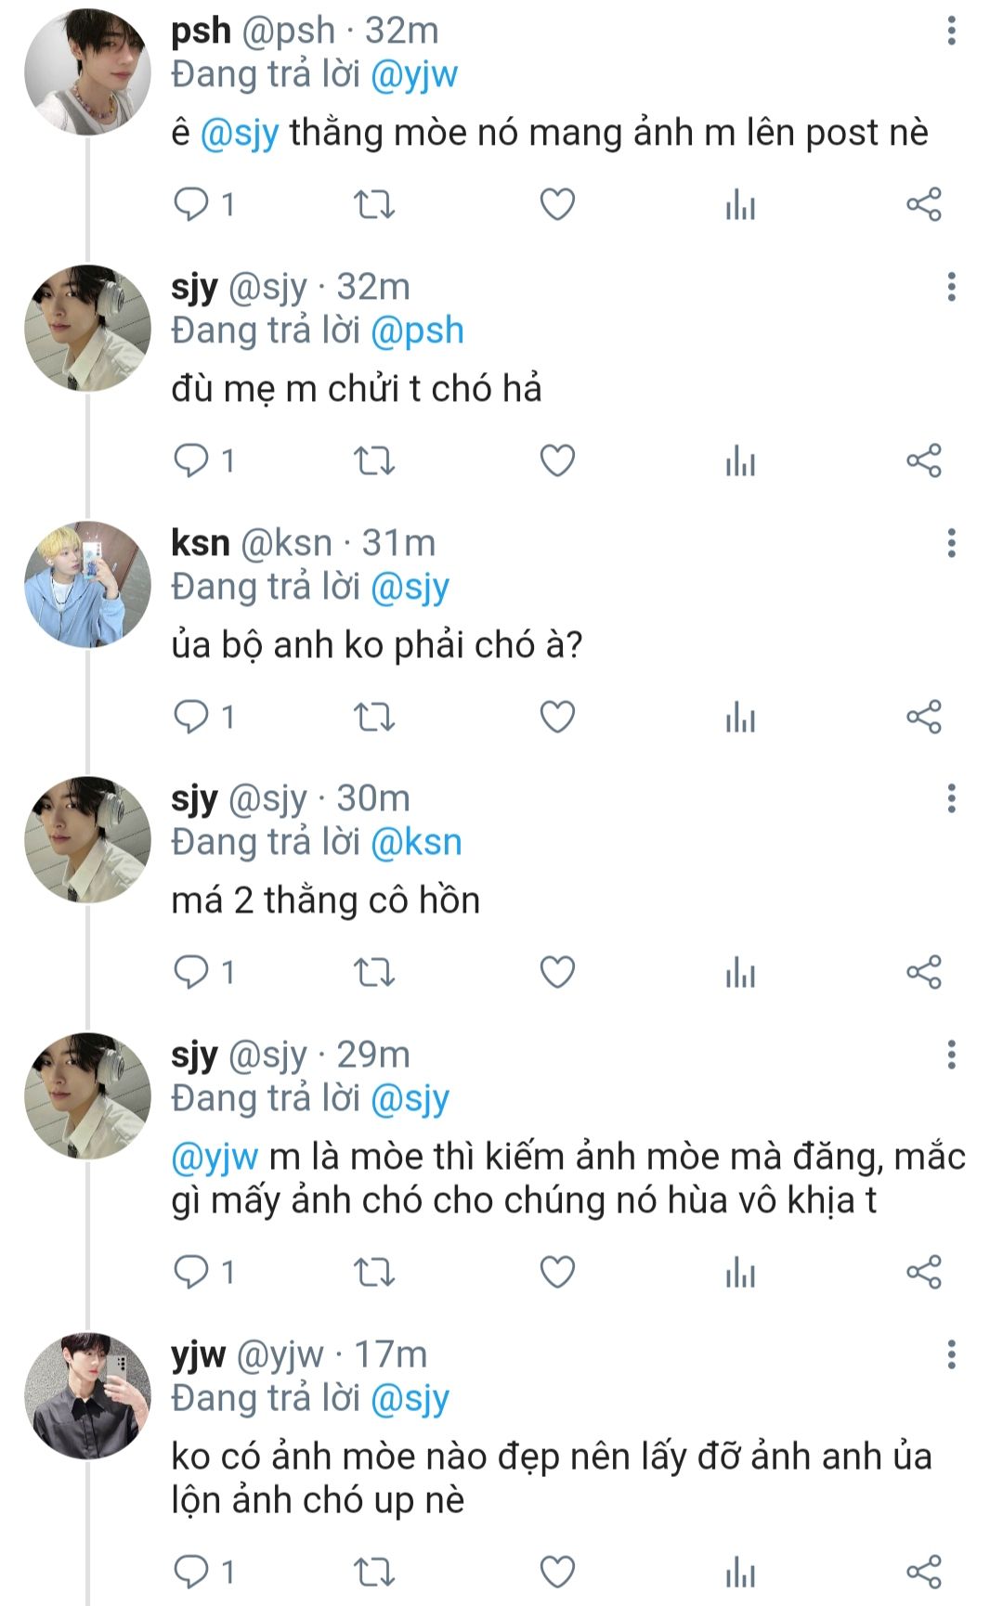Open ksn's profile picture
This screenshot has height=1606, width=1003.
(x=87, y=584)
